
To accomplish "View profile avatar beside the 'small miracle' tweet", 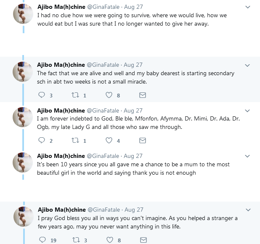I will coord(23,72).
